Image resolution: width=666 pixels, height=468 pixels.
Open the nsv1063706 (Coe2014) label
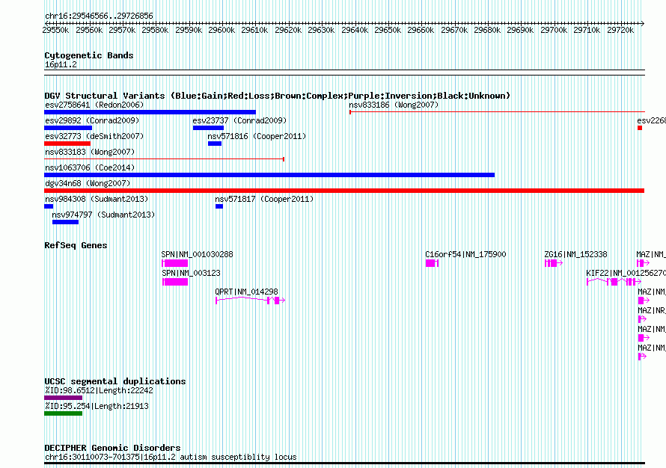pyautogui.click(x=90, y=167)
